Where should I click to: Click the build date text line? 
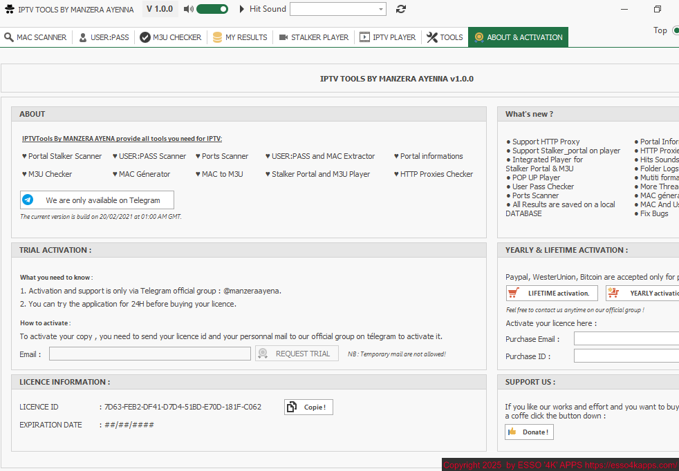tap(101, 217)
